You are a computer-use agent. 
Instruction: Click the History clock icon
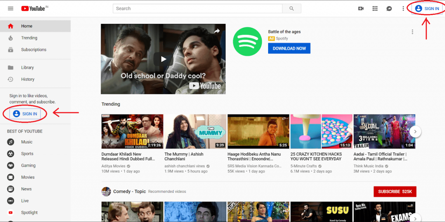(10, 79)
